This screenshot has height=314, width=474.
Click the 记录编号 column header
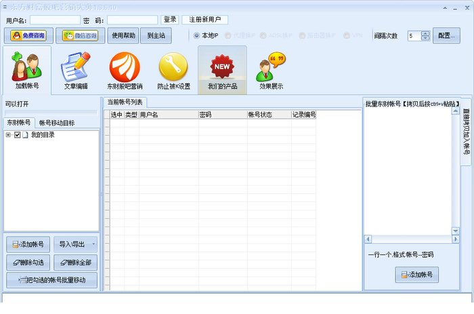pos(304,115)
